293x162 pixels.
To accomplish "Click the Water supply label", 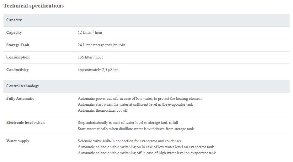I will click(x=18, y=141).
